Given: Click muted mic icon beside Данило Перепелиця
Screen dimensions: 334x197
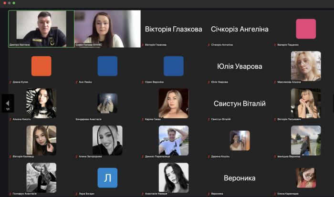Looking at the screenshot, I should (143, 156).
